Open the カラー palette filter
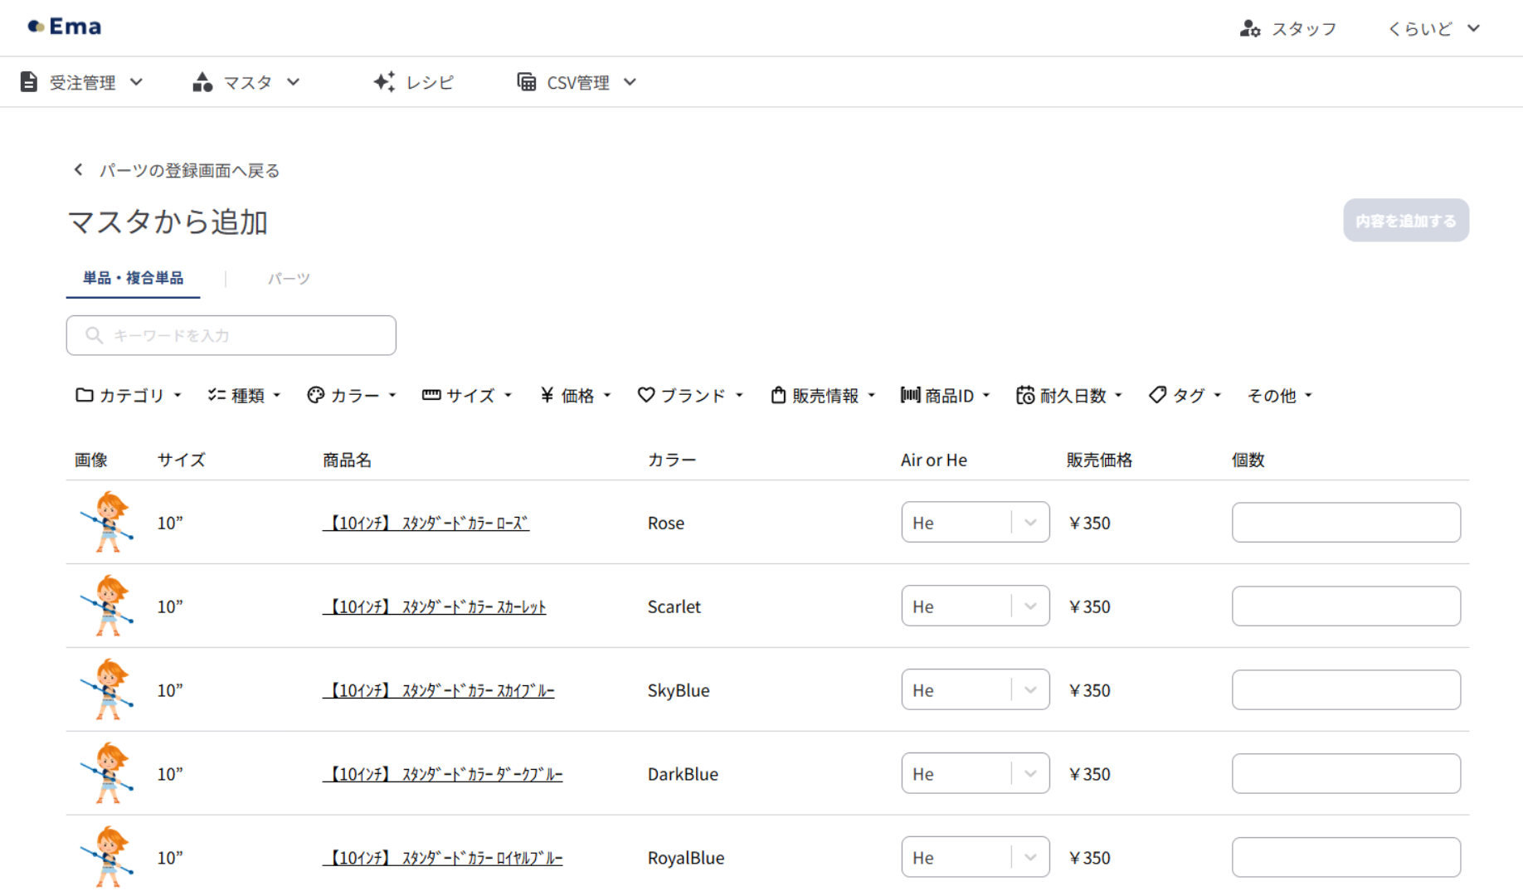The image size is (1523, 896). (352, 396)
